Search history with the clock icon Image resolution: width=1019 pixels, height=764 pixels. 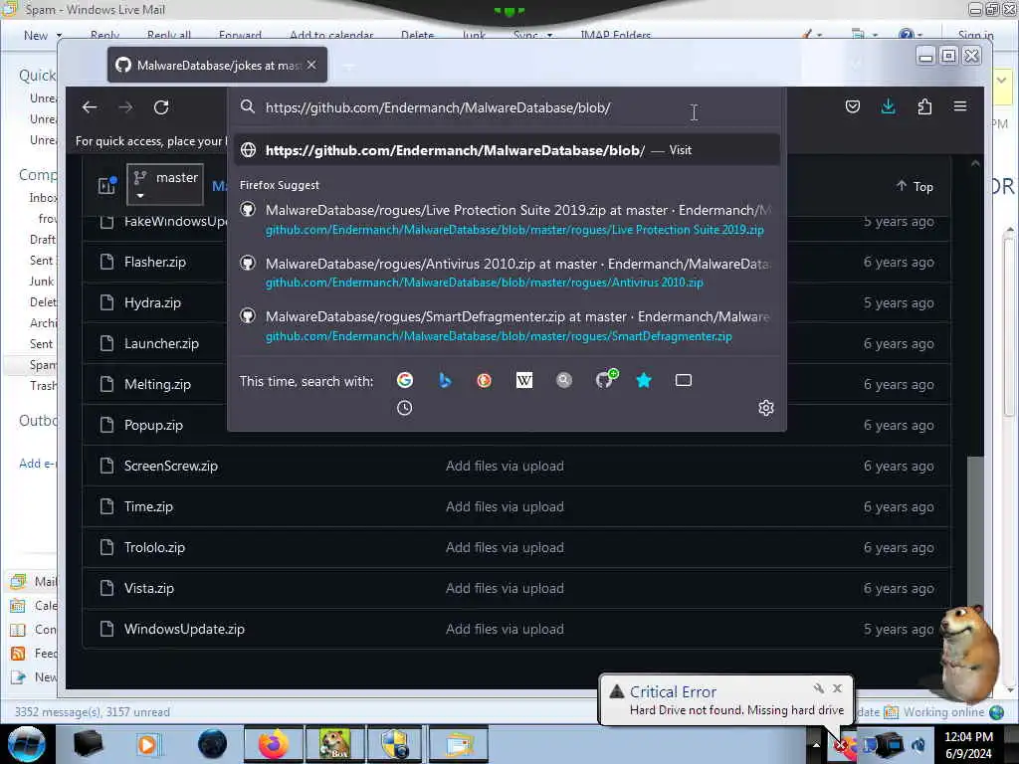(x=404, y=408)
